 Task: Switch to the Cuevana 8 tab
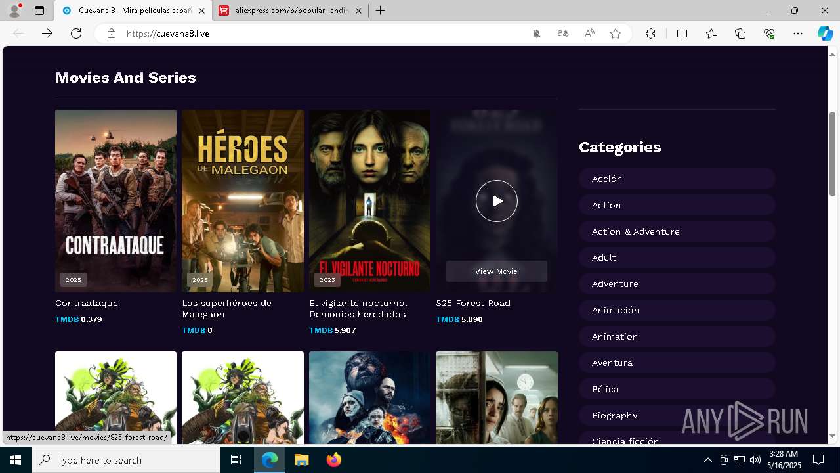click(x=133, y=11)
